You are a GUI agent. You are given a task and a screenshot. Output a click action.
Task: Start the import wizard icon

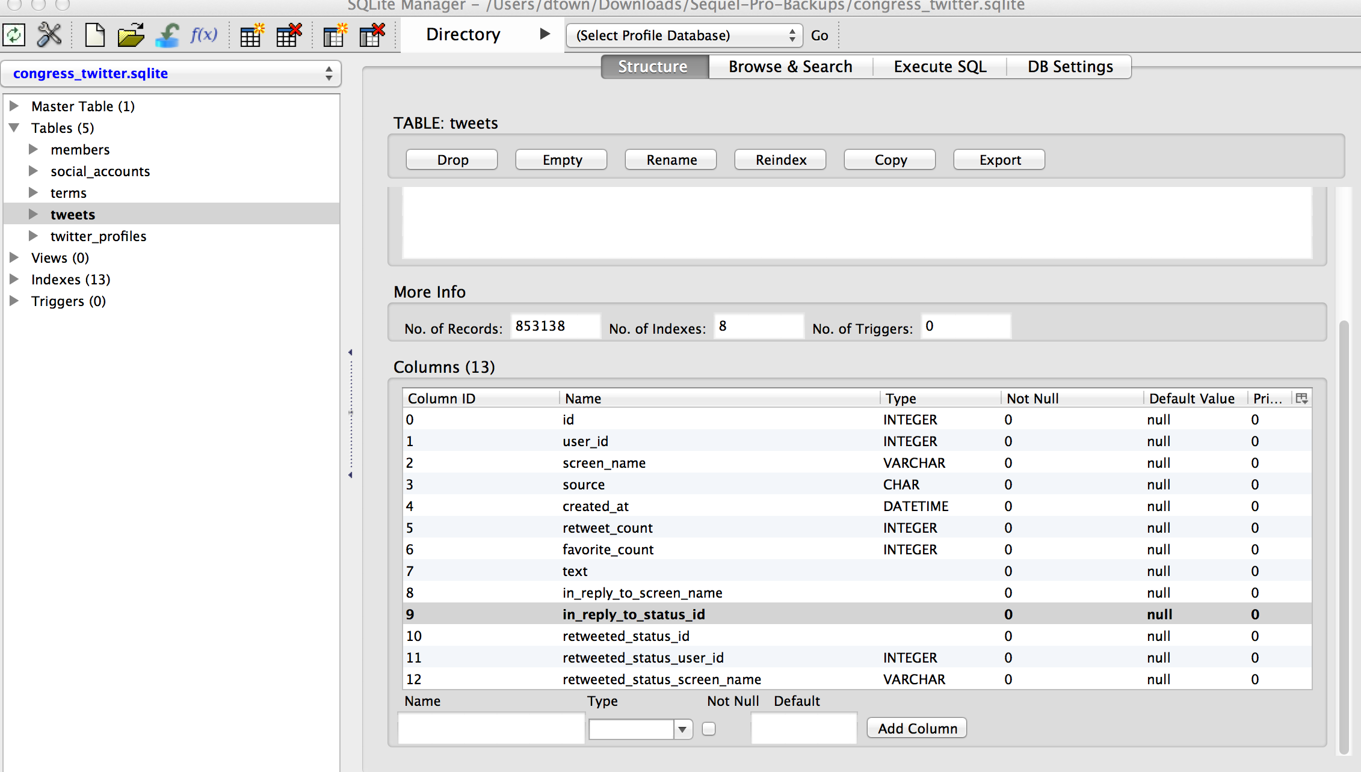coord(167,35)
